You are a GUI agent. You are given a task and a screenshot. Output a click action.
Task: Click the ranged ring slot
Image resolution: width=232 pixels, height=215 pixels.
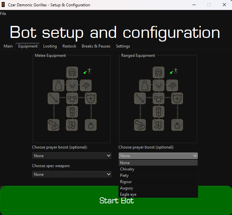(x=177, y=125)
